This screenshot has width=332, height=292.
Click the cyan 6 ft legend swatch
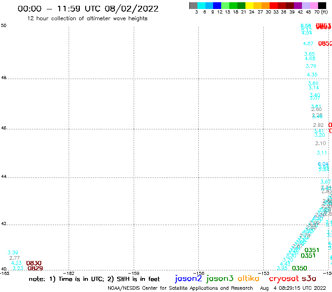coord(201,5)
